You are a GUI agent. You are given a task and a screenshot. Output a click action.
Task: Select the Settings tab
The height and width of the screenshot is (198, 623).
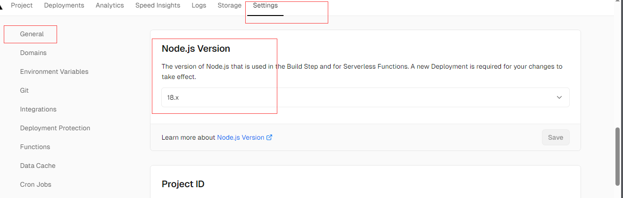click(x=265, y=6)
